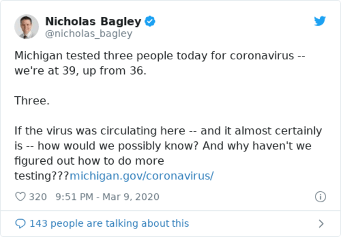Viewport: 341px width, 237px height.
Task: Click the "how would we possibly know?" line
Action: click(163, 146)
